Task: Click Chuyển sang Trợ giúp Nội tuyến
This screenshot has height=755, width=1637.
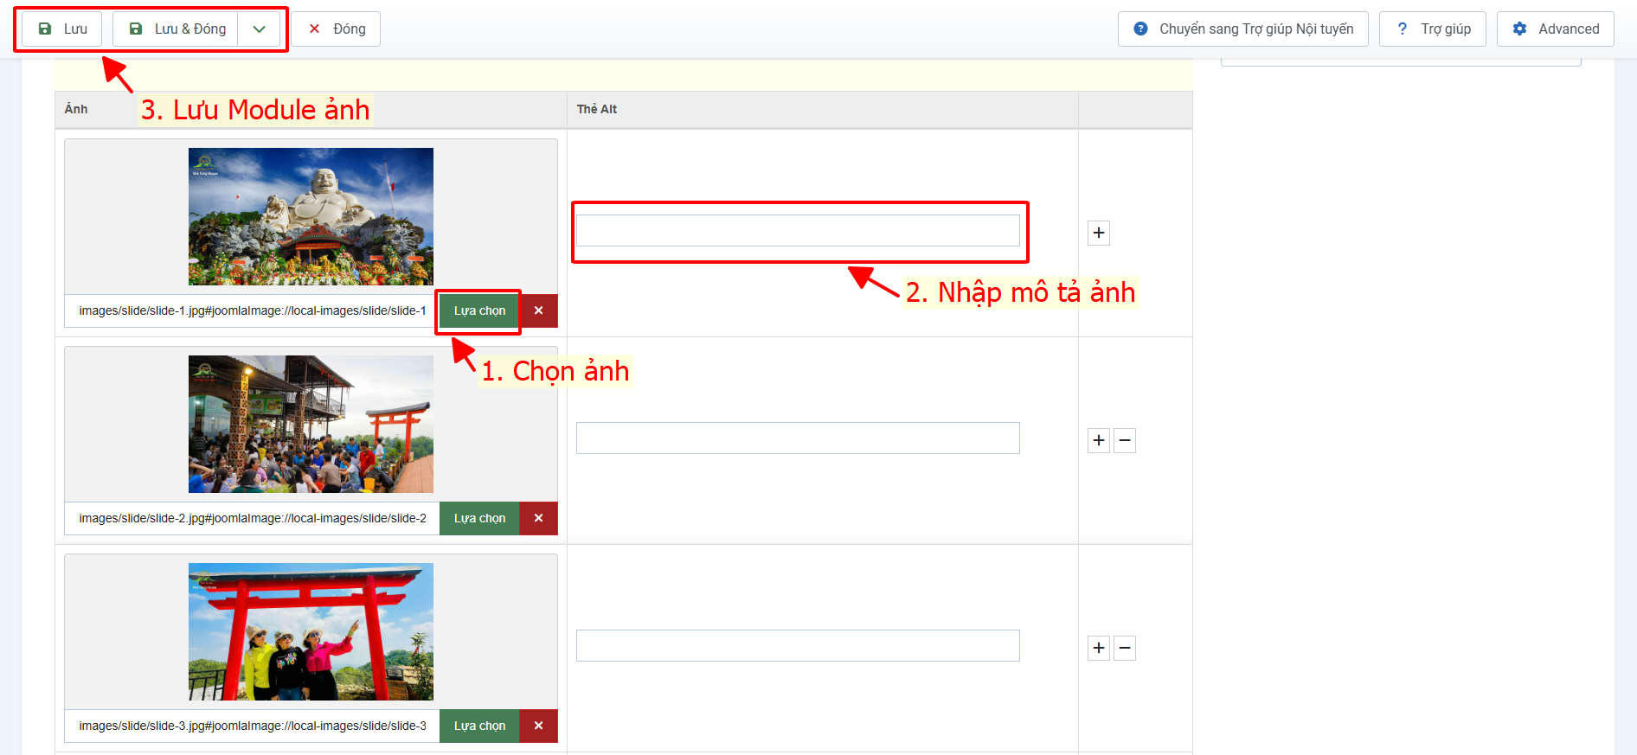Action: point(1242,29)
